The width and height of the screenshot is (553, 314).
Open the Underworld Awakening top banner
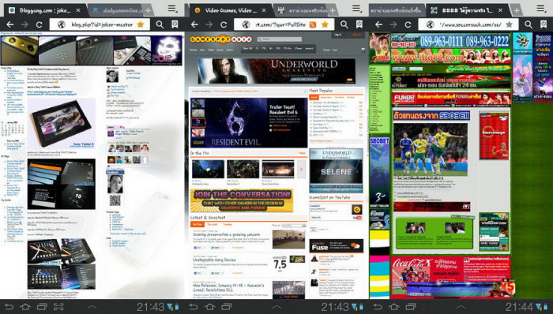(x=276, y=71)
